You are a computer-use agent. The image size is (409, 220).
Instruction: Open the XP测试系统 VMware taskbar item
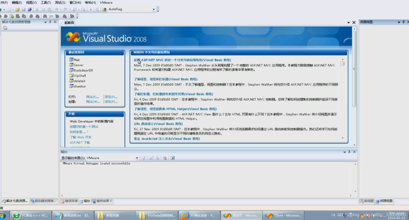pos(199,216)
